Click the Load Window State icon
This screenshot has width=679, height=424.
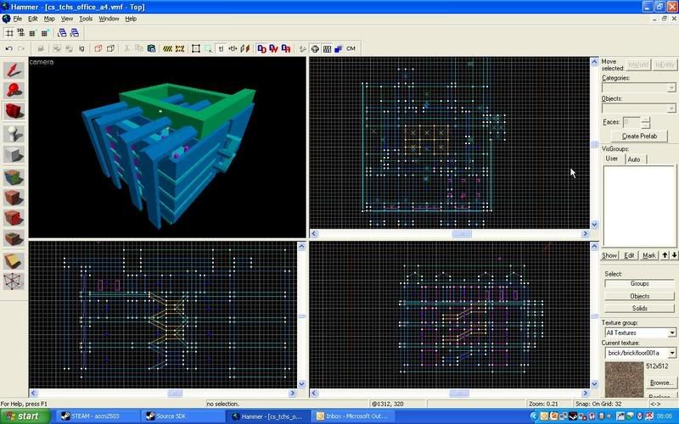coord(62,33)
